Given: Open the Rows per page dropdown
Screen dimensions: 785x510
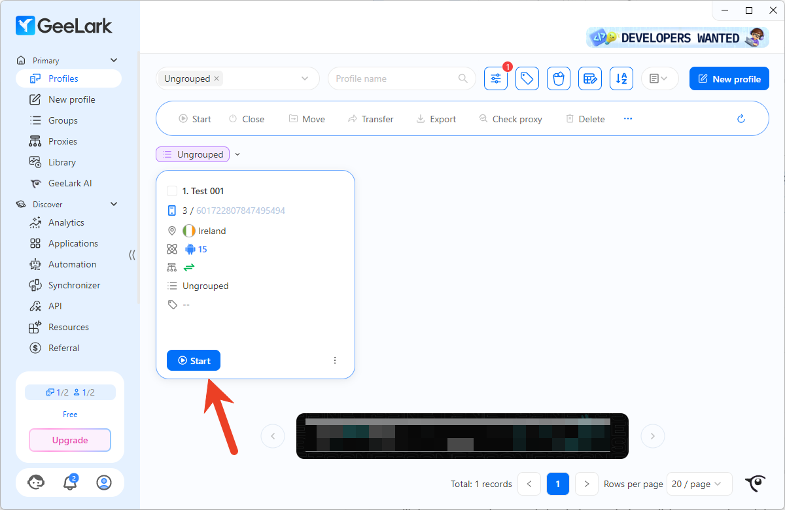Looking at the screenshot, I should click(x=697, y=484).
